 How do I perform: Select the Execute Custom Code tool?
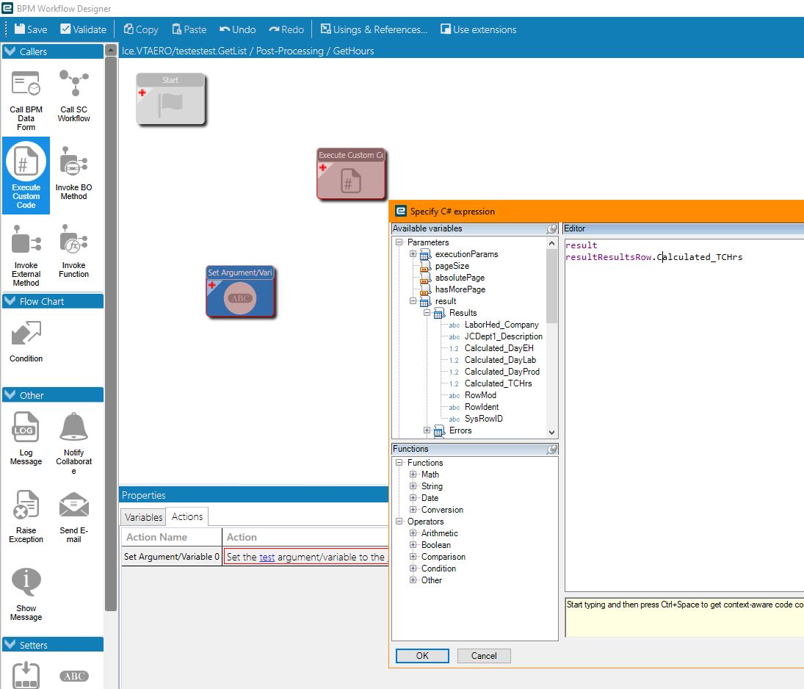coord(26,176)
